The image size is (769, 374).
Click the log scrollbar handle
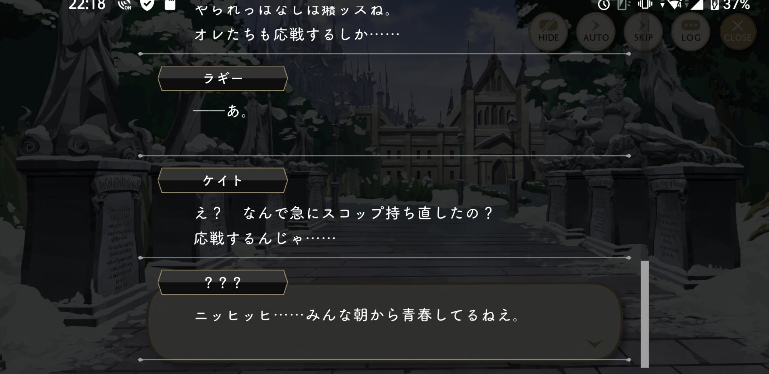(x=645, y=314)
